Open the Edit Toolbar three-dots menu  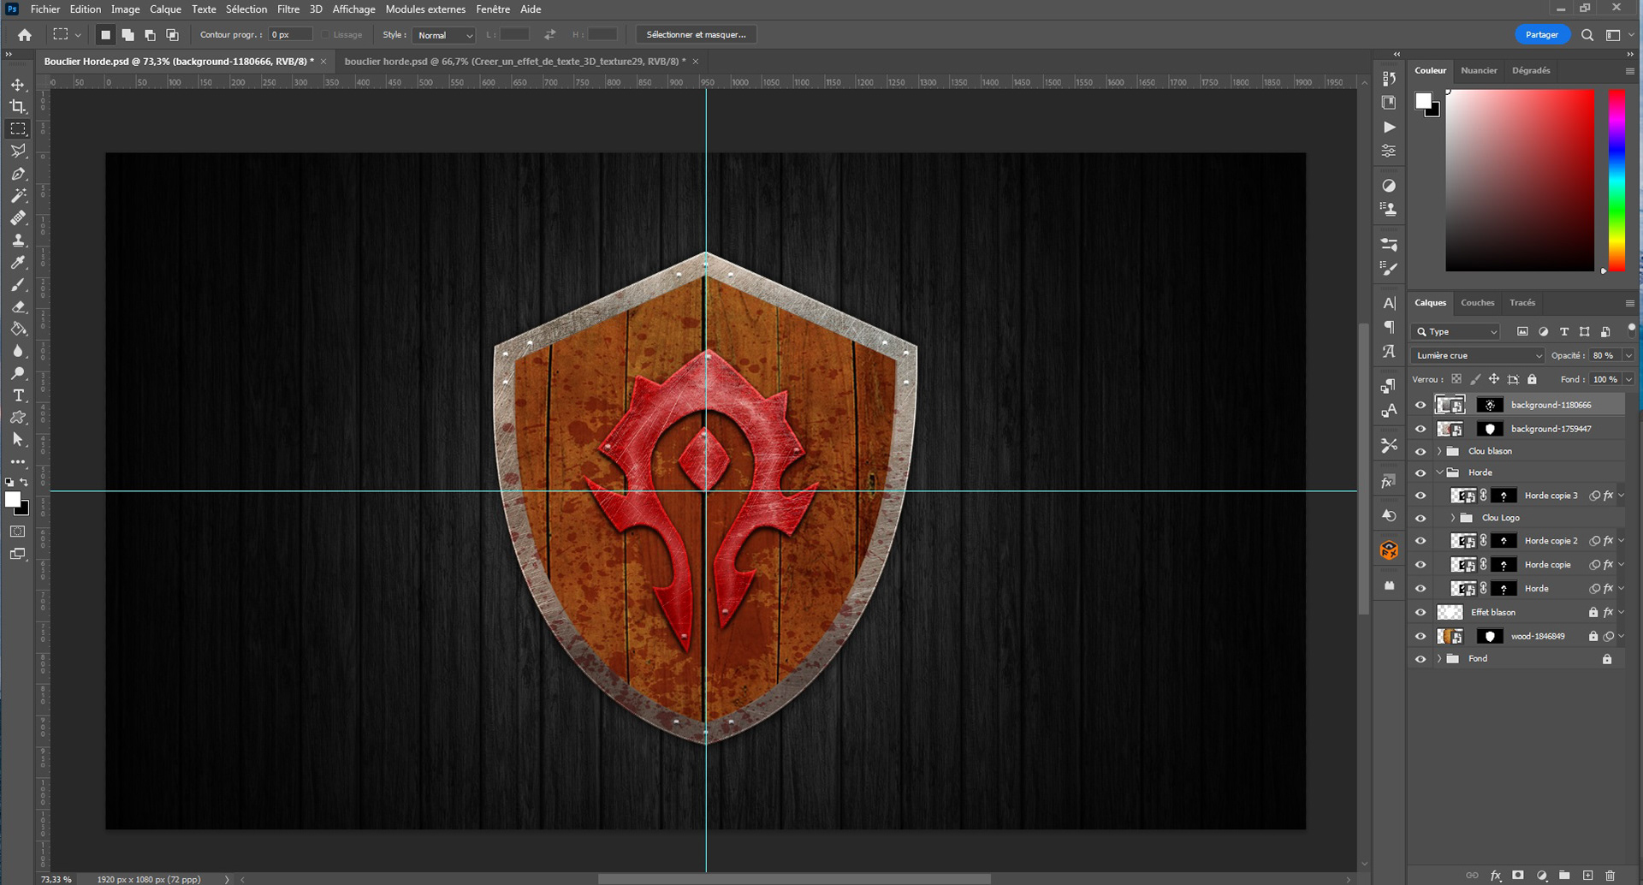point(18,462)
